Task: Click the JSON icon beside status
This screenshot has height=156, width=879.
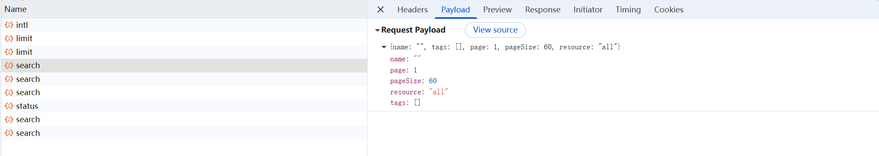Action: 9,106
